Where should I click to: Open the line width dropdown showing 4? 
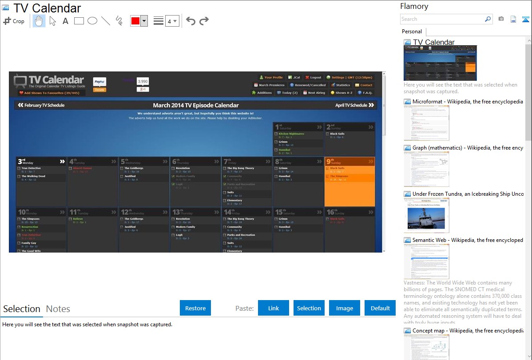(x=172, y=21)
